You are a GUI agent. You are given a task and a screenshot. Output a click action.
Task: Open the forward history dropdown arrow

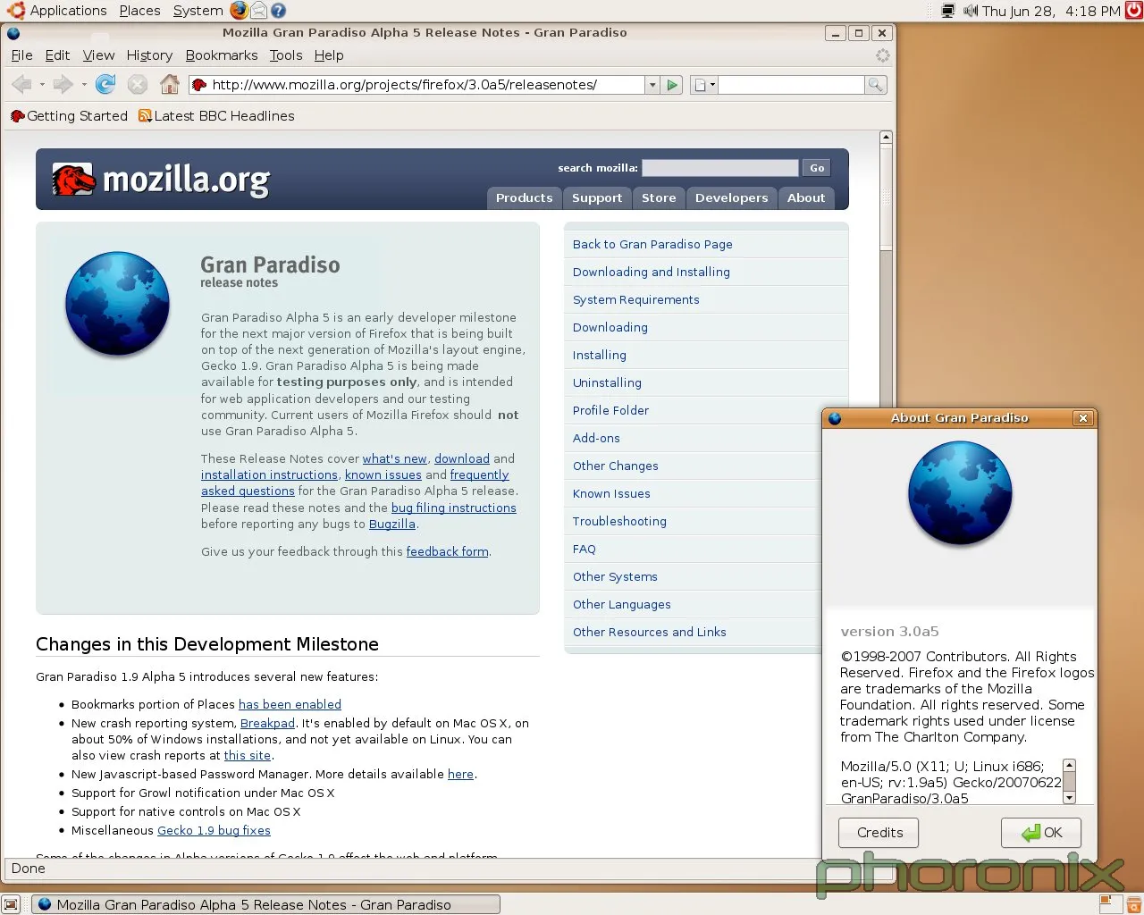coord(84,85)
